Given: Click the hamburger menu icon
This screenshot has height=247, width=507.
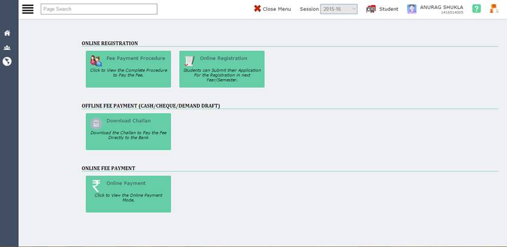Looking at the screenshot, I should pyautogui.click(x=28, y=9).
